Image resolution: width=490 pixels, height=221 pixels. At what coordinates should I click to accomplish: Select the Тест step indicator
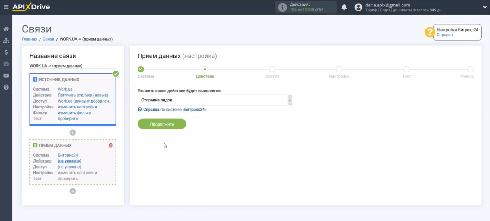[406, 70]
